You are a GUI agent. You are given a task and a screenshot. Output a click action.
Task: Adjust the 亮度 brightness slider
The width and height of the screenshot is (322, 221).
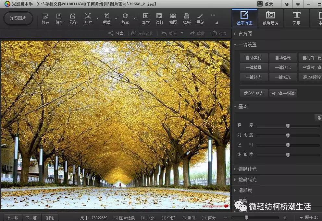pos(288,125)
